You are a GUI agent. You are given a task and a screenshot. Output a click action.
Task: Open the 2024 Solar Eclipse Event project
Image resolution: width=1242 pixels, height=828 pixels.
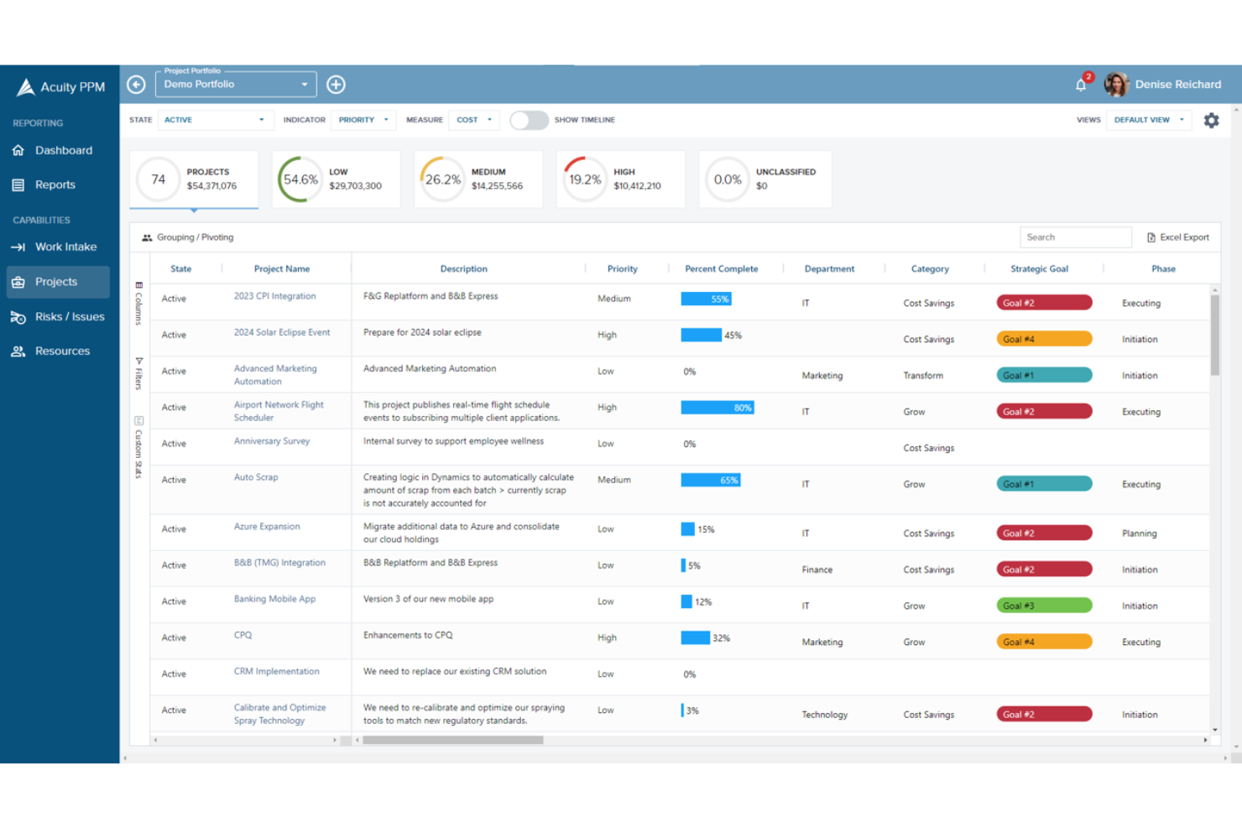coord(282,331)
